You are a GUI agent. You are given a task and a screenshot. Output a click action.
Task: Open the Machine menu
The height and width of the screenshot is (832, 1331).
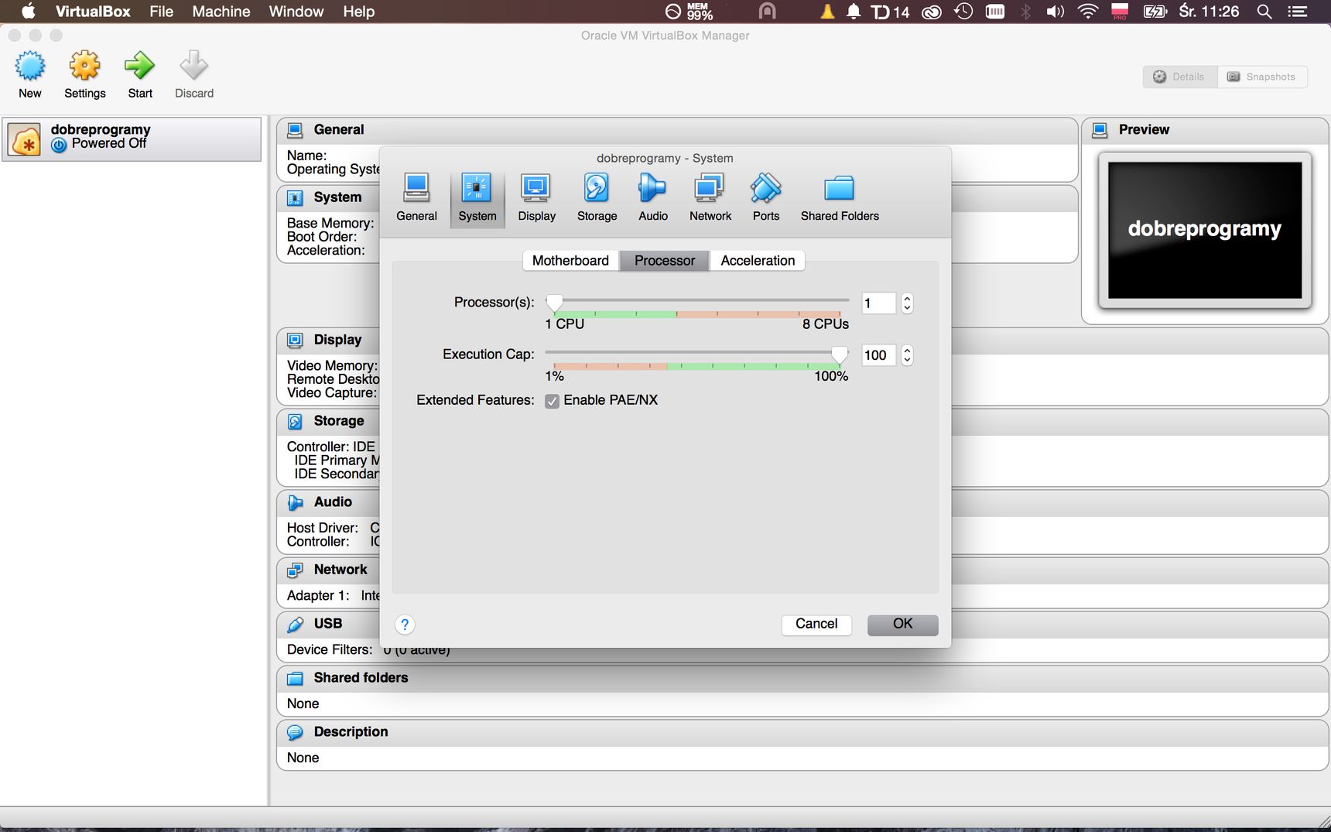click(x=221, y=12)
